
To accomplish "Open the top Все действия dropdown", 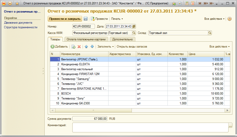I will [x=214, y=19].
